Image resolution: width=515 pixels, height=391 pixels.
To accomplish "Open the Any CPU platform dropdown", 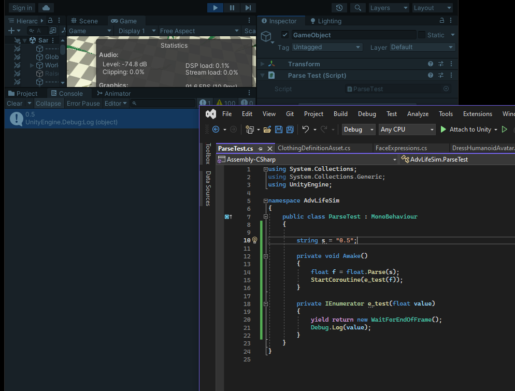I will click(x=407, y=129).
